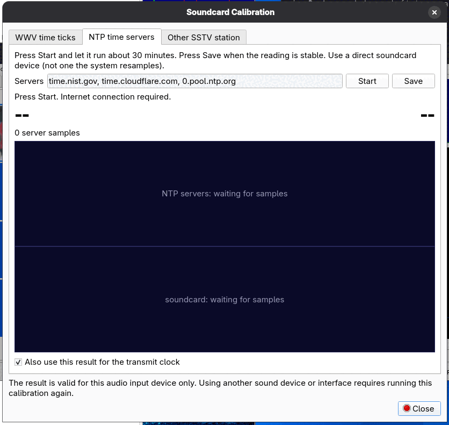Close the Soundcard Calibration dialog via Close button
Image resolution: width=449 pixels, height=425 pixels.
coord(419,409)
